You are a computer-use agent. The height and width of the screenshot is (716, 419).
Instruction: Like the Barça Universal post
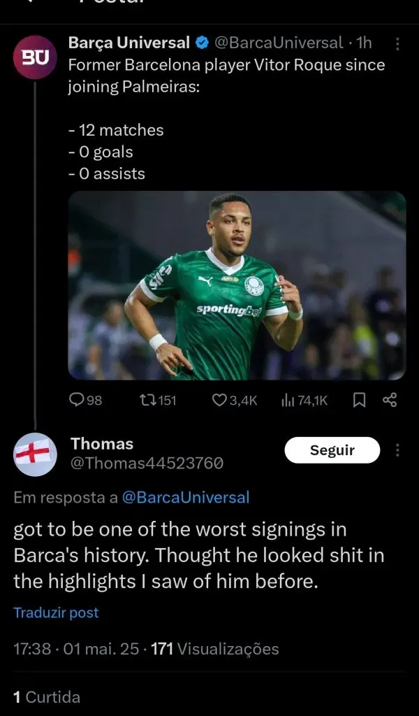220,400
